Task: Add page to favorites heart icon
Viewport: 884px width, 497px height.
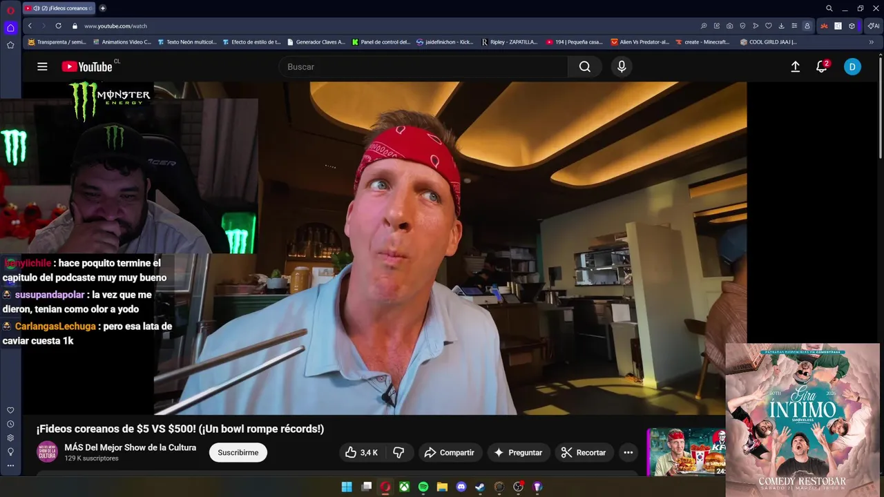Action: [x=768, y=26]
